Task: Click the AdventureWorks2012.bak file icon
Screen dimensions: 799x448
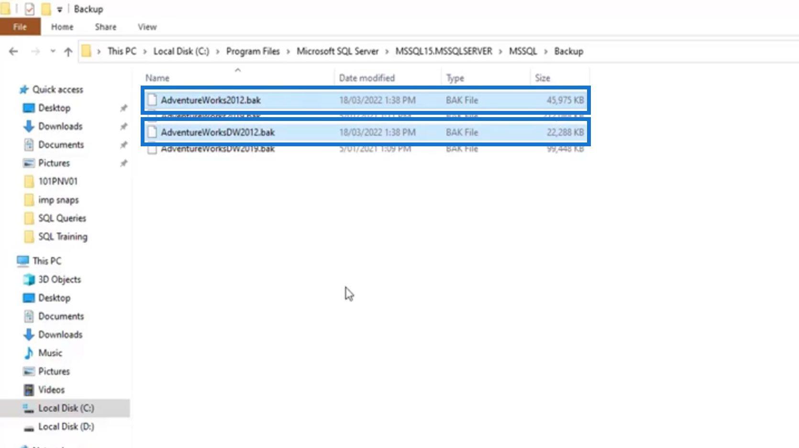Action: click(x=152, y=99)
